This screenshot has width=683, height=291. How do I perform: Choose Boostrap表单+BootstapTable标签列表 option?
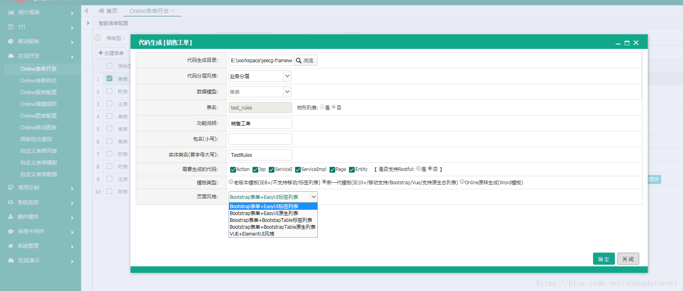pyautogui.click(x=273, y=220)
